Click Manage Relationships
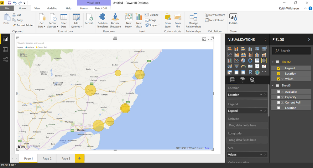This screenshot has height=168, width=313. (193, 20)
